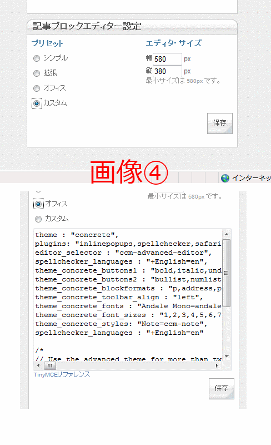Select the シンプル preset radio button

pos(37,59)
